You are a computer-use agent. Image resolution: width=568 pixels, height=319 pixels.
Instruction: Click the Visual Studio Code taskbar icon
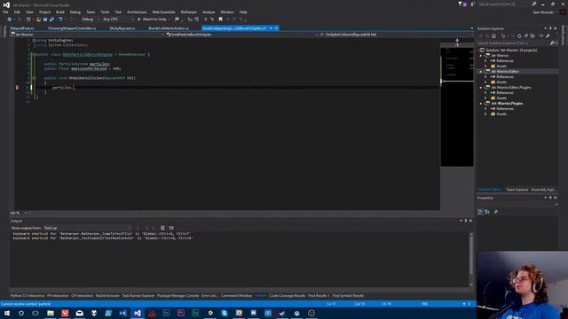(x=122, y=313)
